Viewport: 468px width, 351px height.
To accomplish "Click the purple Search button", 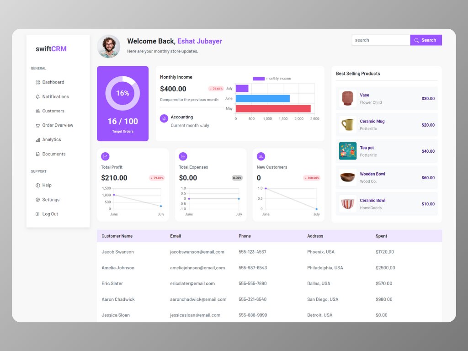I will [426, 40].
